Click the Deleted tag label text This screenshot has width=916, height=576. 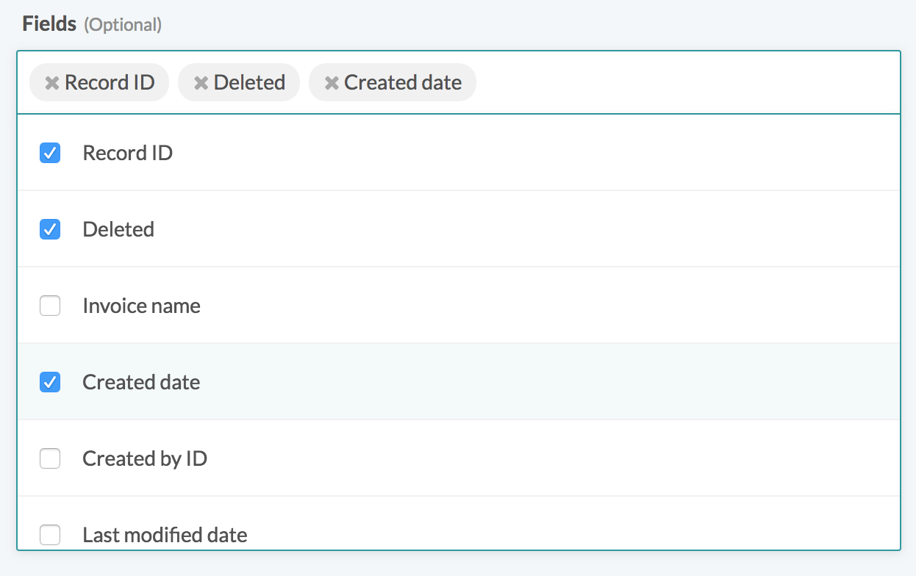pyautogui.click(x=249, y=82)
